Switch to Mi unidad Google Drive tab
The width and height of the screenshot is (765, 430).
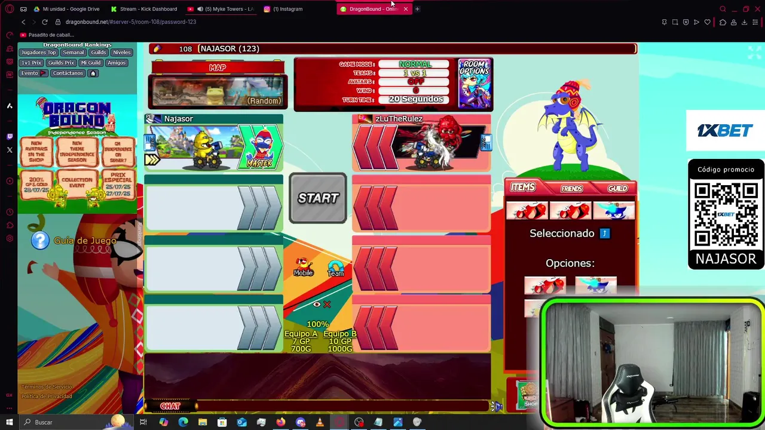67,9
